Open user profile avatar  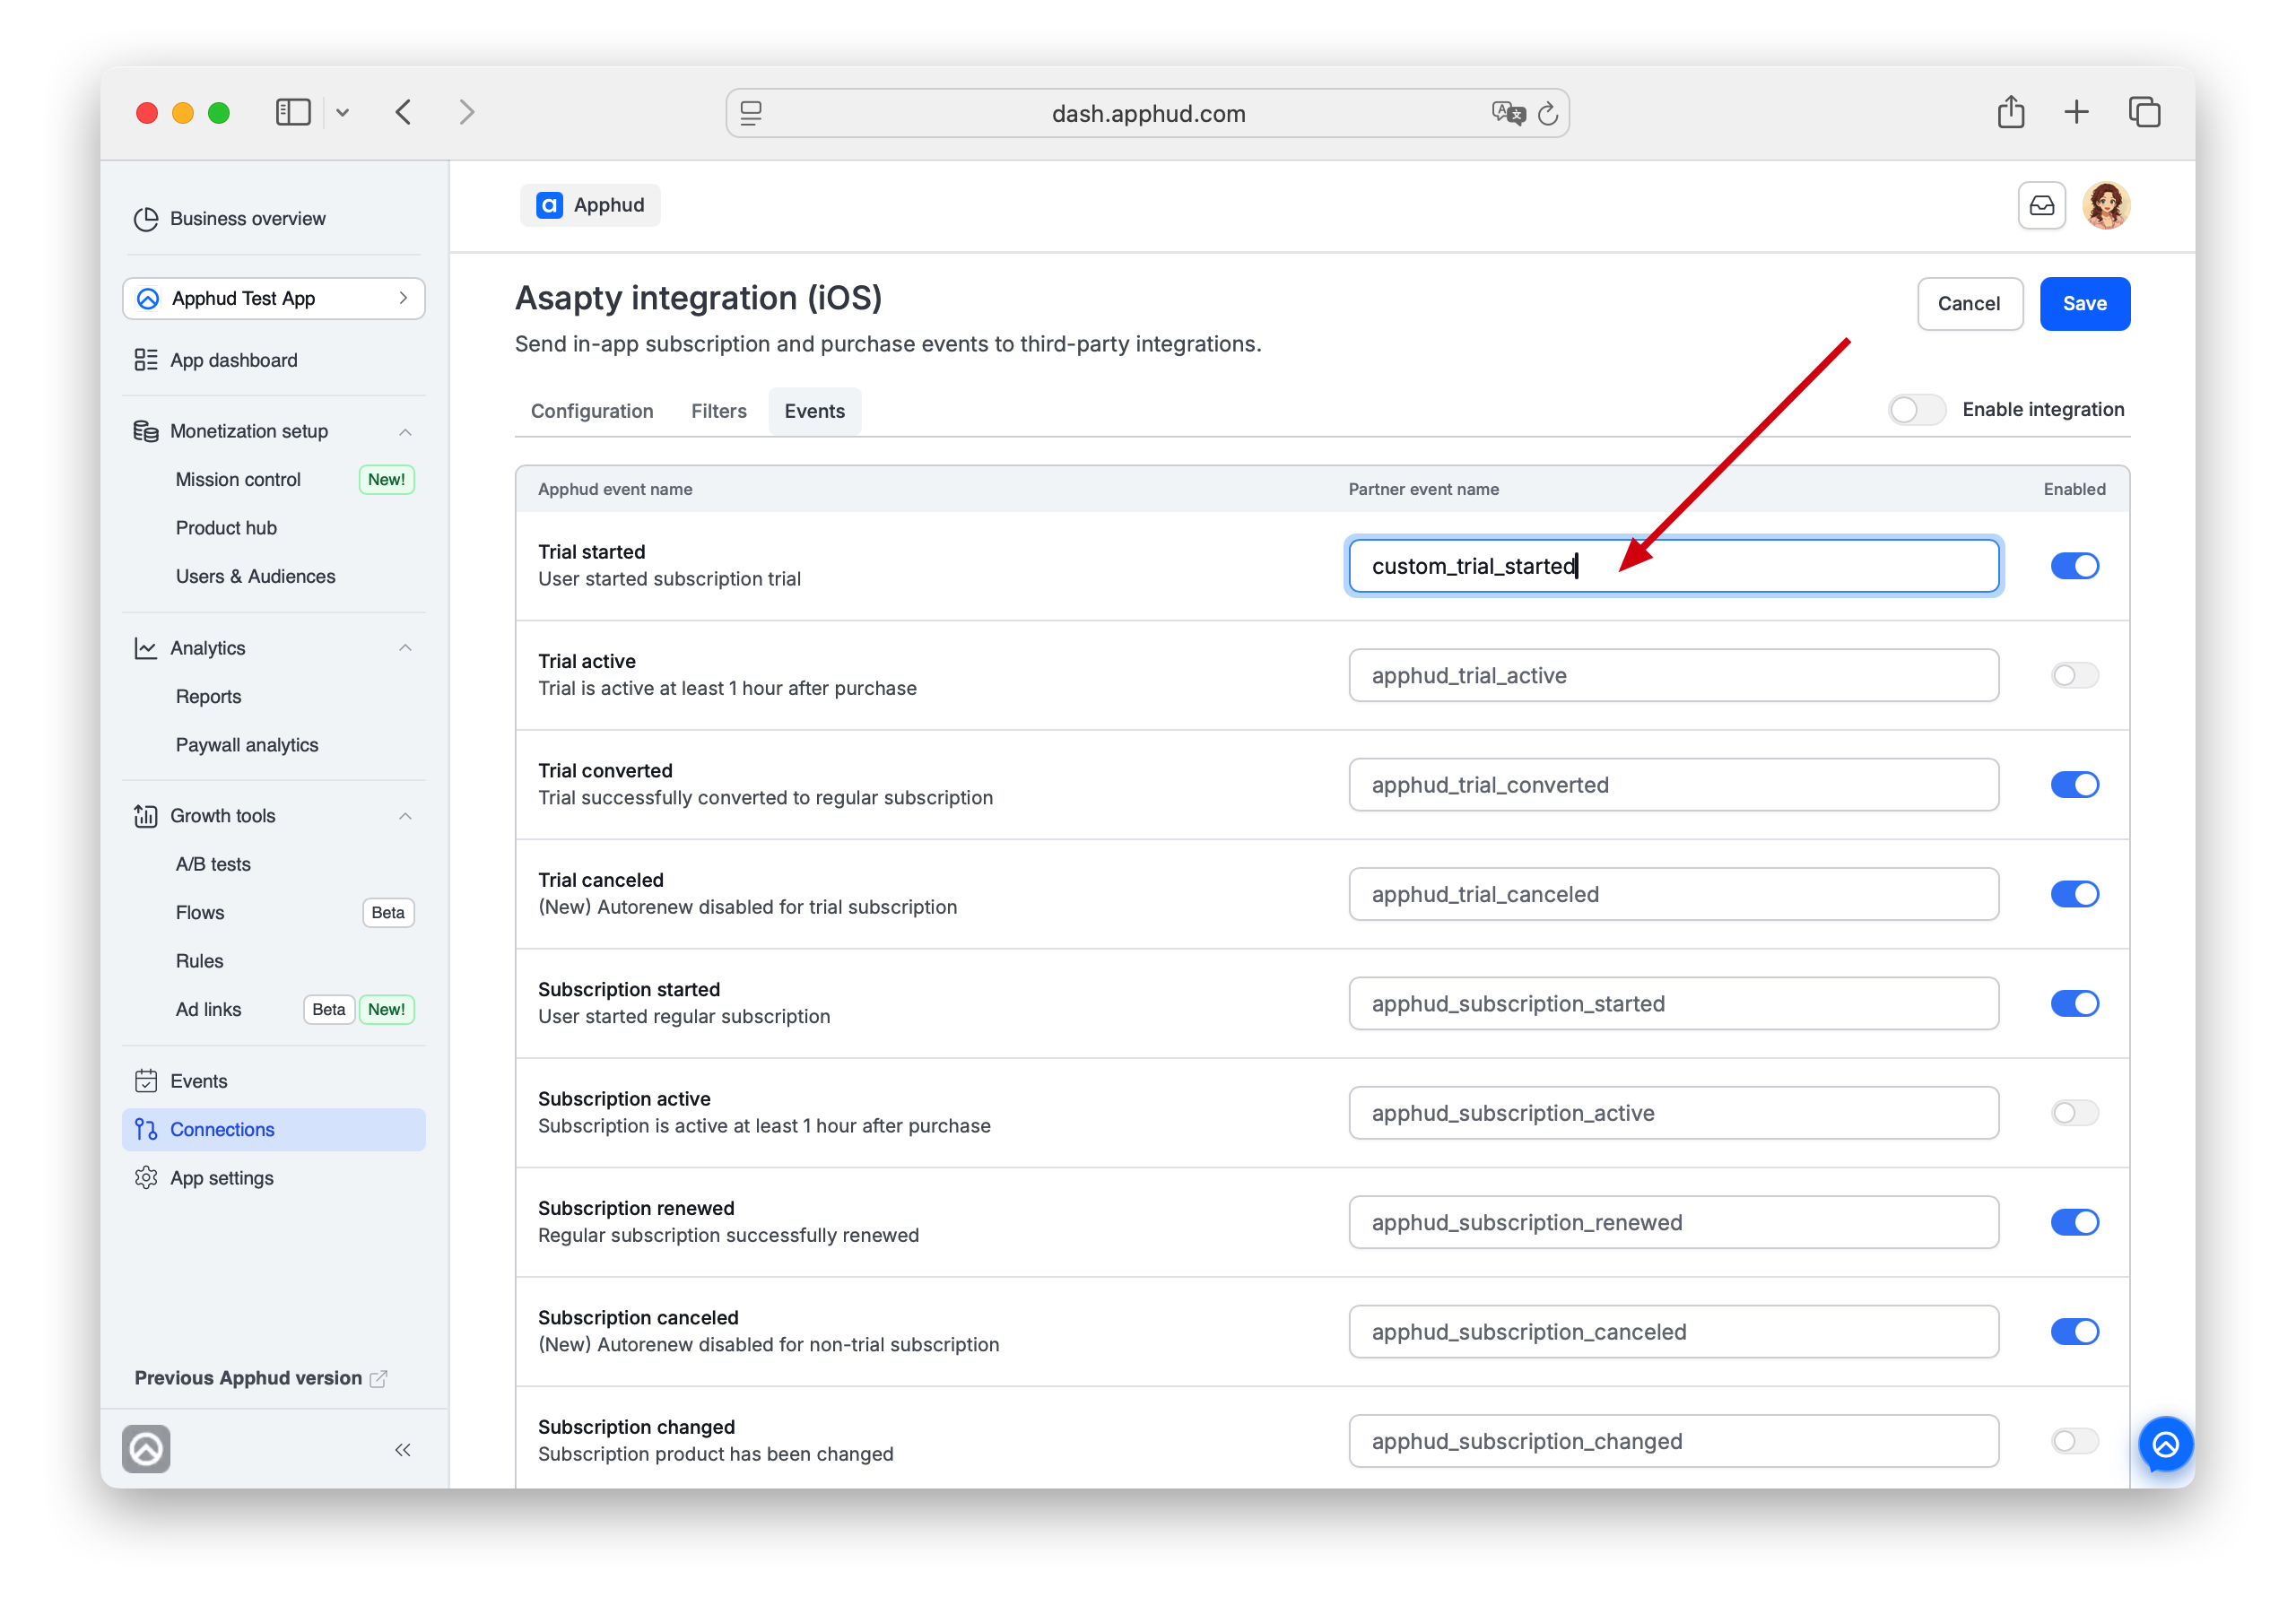click(2106, 206)
